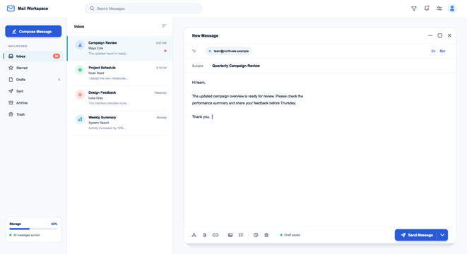467x254 pixels.
Task: Open the user profile avatar
Action: tap(452, 8)
